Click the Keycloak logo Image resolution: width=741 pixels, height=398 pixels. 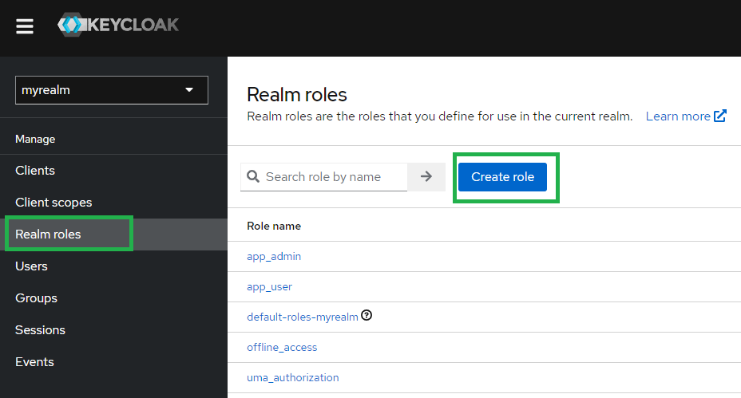pos(118,26)
